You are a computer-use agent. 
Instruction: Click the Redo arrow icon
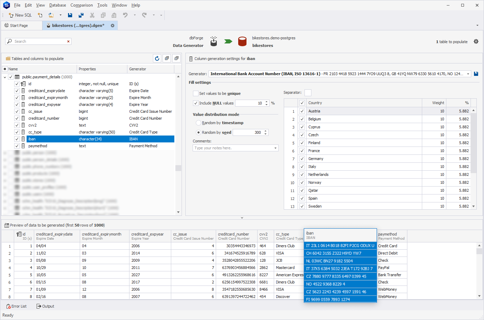coord(144,15)
